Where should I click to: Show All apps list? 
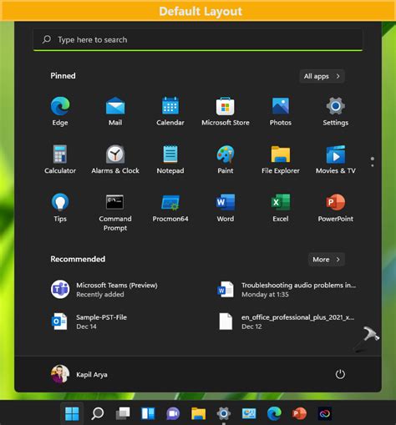pos(322,76)
